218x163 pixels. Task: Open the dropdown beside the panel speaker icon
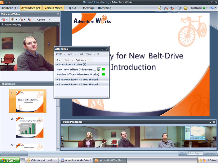[x=16, y=20]
